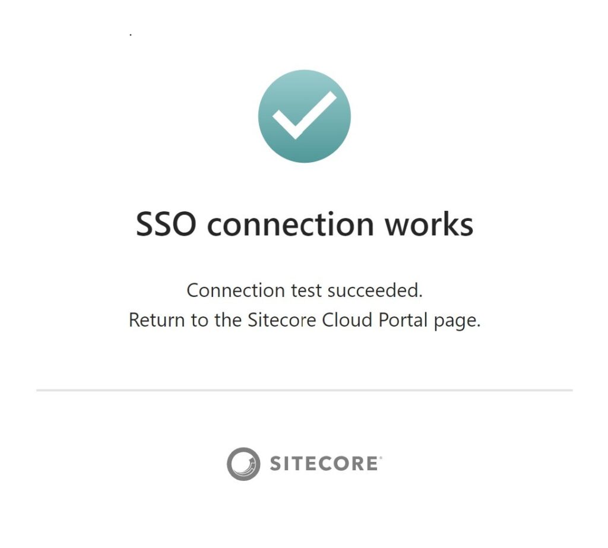Screen dimensions: 608x548
Task: Click the word "works" in heading
Action: pos(429,224)
